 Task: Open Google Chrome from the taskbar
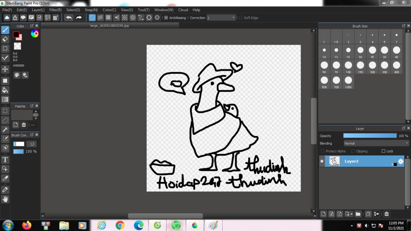coord(120,225)
